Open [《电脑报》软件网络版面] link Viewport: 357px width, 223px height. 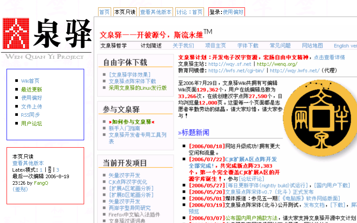(x=309, y=199)
